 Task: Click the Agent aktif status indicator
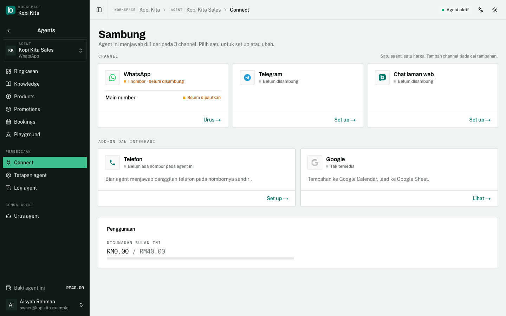point(455,10)
